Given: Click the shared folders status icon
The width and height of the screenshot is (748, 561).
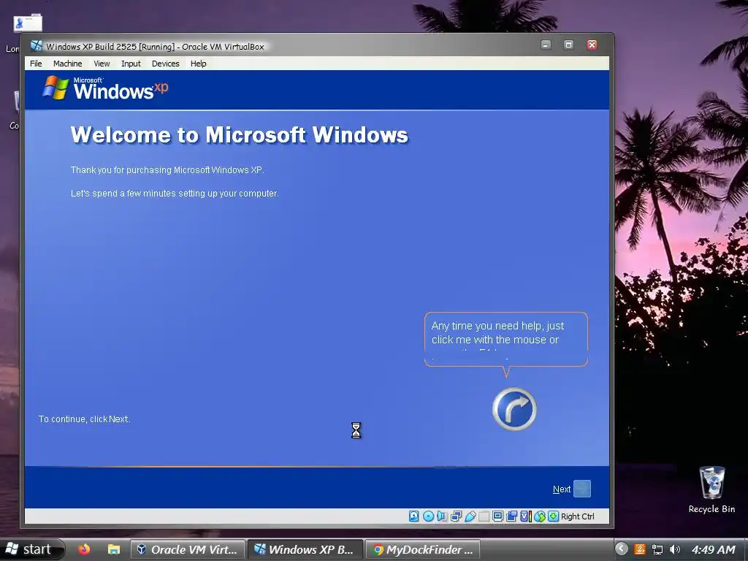Looking at the screenshot, I should [x=484, y=516].
